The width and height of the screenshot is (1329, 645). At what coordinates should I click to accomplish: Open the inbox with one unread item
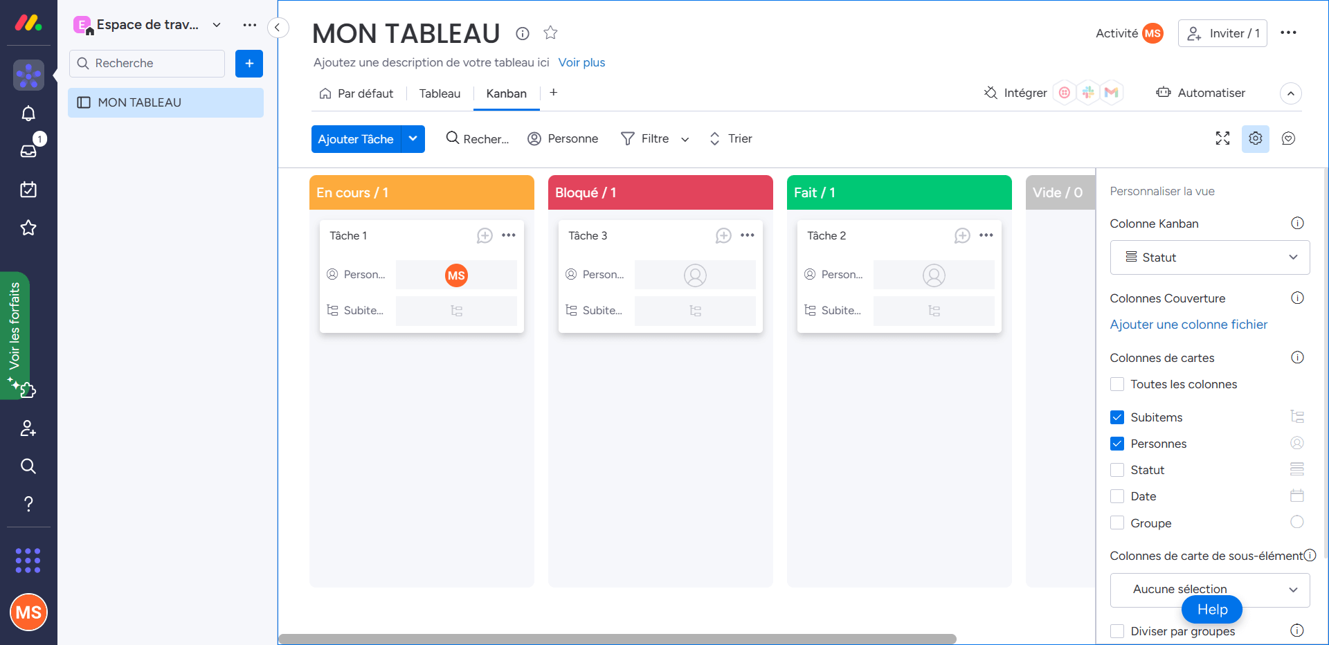click(28, 151)
